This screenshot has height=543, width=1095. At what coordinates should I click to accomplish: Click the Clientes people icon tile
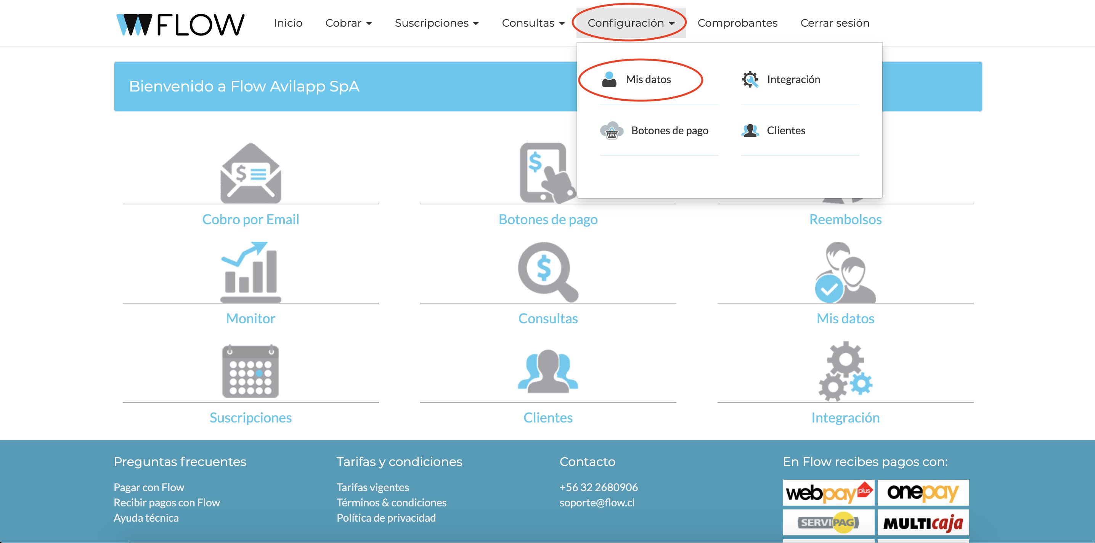[x=548, y=371]
